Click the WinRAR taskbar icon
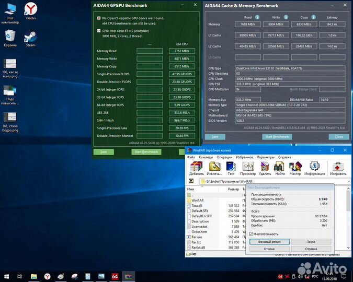This screenshot has height=282, width=353. pyautogui.click(x=129, y=276)
